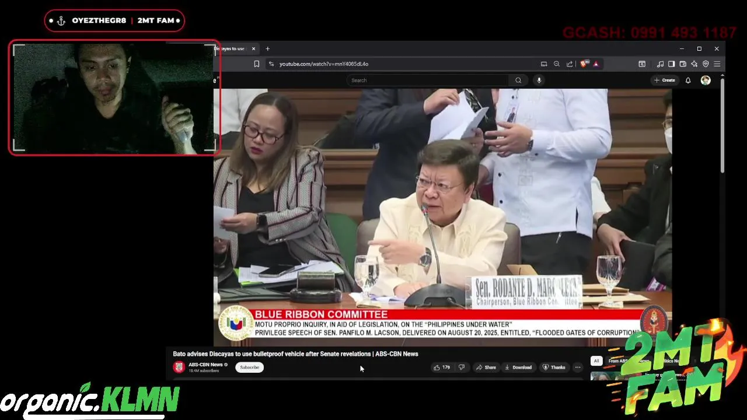Screen dimensions: 747x420
Task: Open the browser hamburger menu
Action: 717,64
